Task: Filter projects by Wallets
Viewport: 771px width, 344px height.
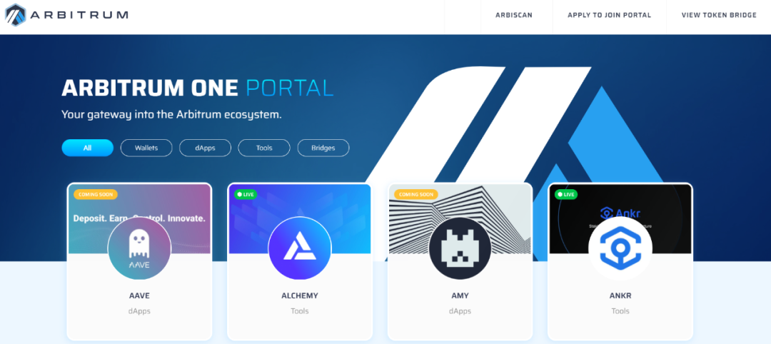Action: pos(146,148)
